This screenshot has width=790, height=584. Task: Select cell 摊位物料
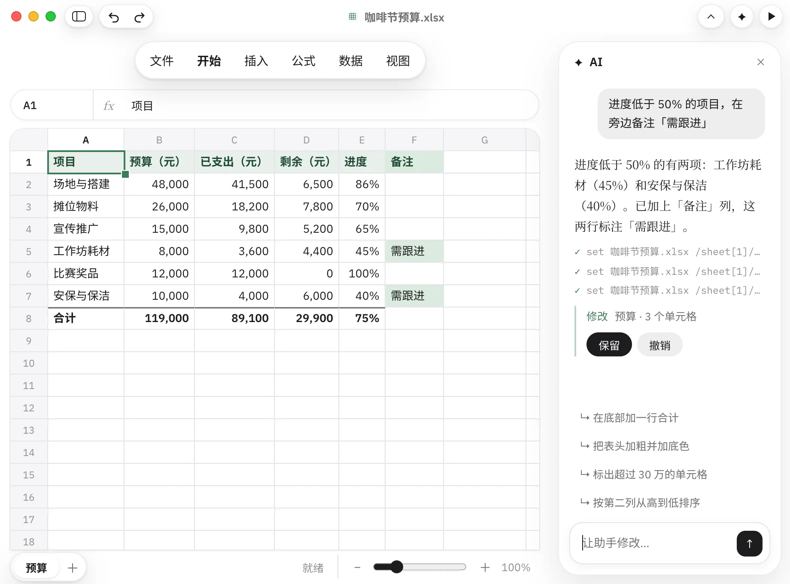[86, 207]
